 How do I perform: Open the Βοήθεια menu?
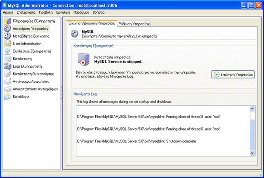coord(99,12)
